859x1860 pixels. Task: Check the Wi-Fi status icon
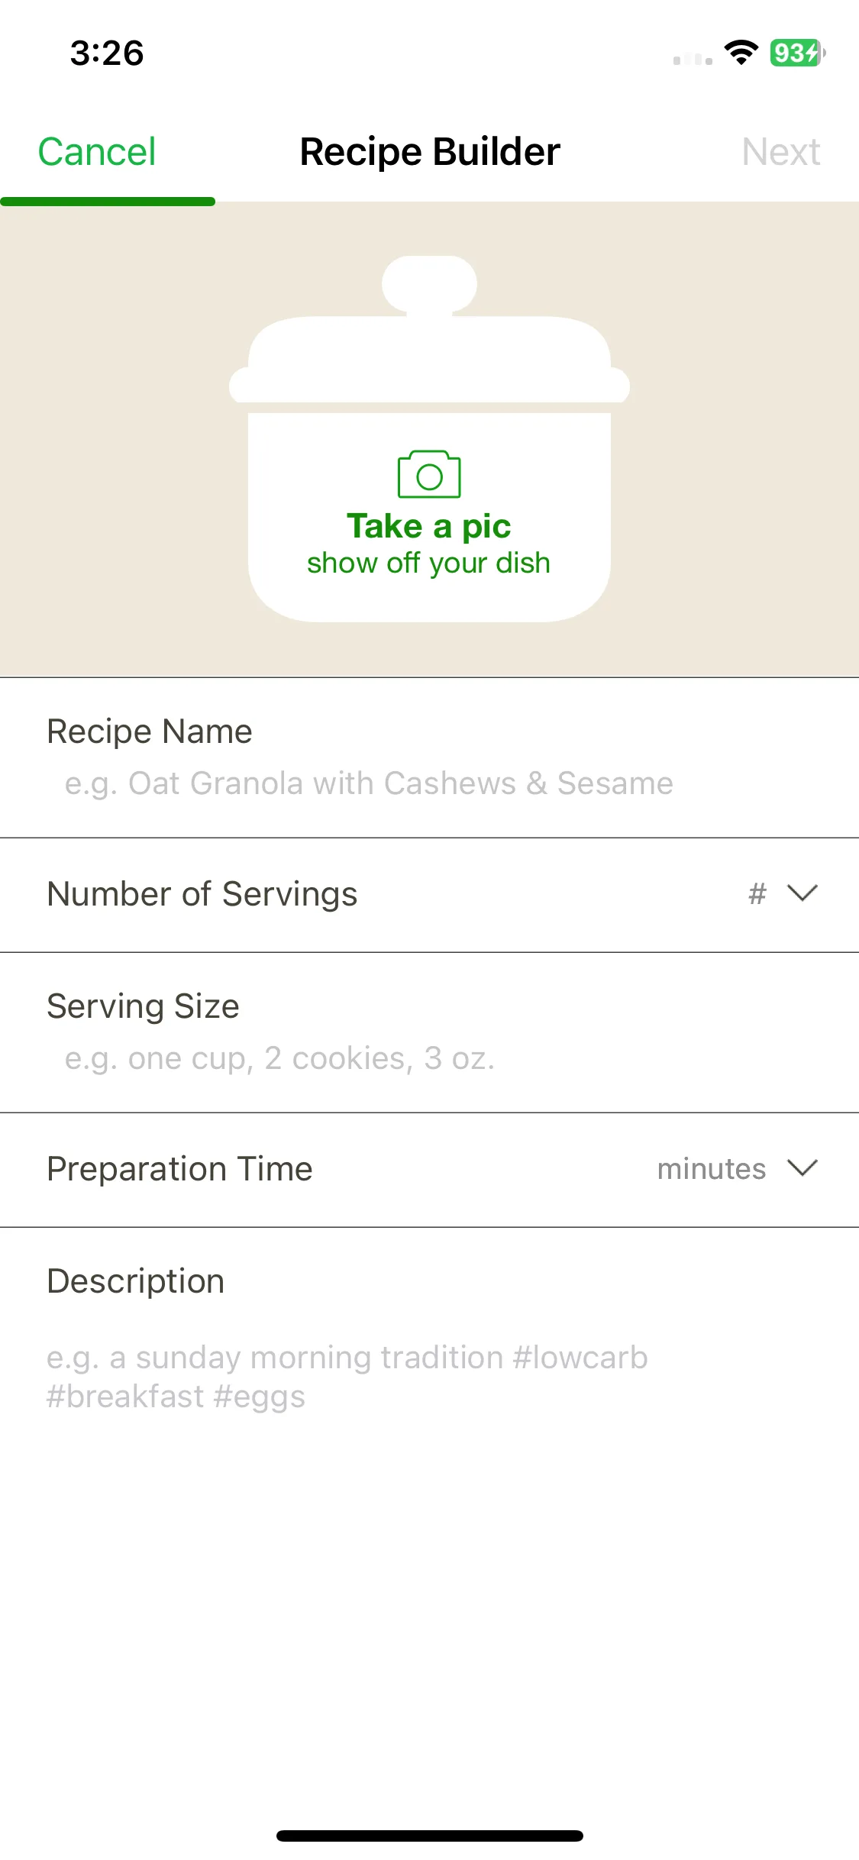pyautogui.click(x=741, y=53)
